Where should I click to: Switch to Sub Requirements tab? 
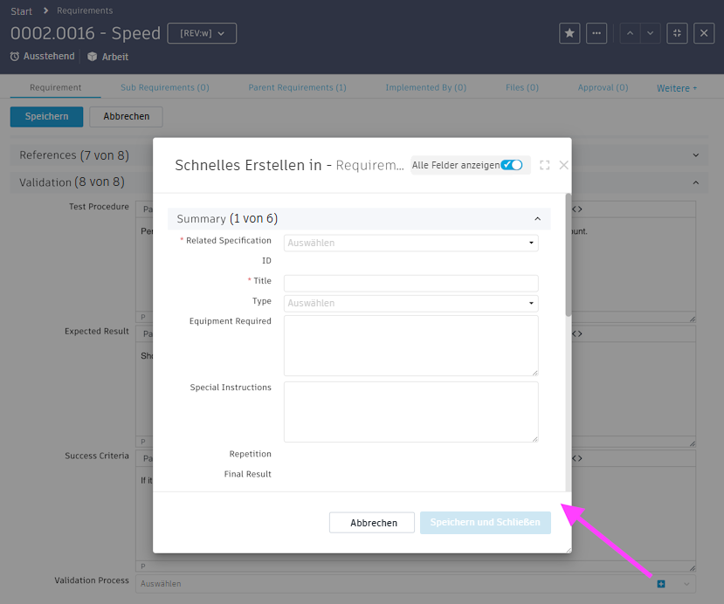pyautogui.click(x=165, y=87)
